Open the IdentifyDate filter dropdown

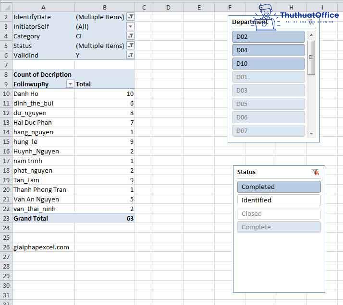130,17
